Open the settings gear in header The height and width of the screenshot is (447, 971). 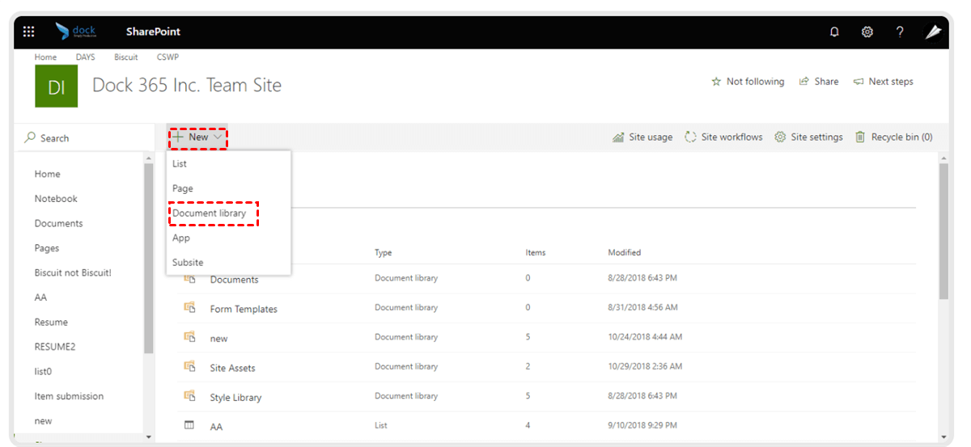click(x=867, y=32)
